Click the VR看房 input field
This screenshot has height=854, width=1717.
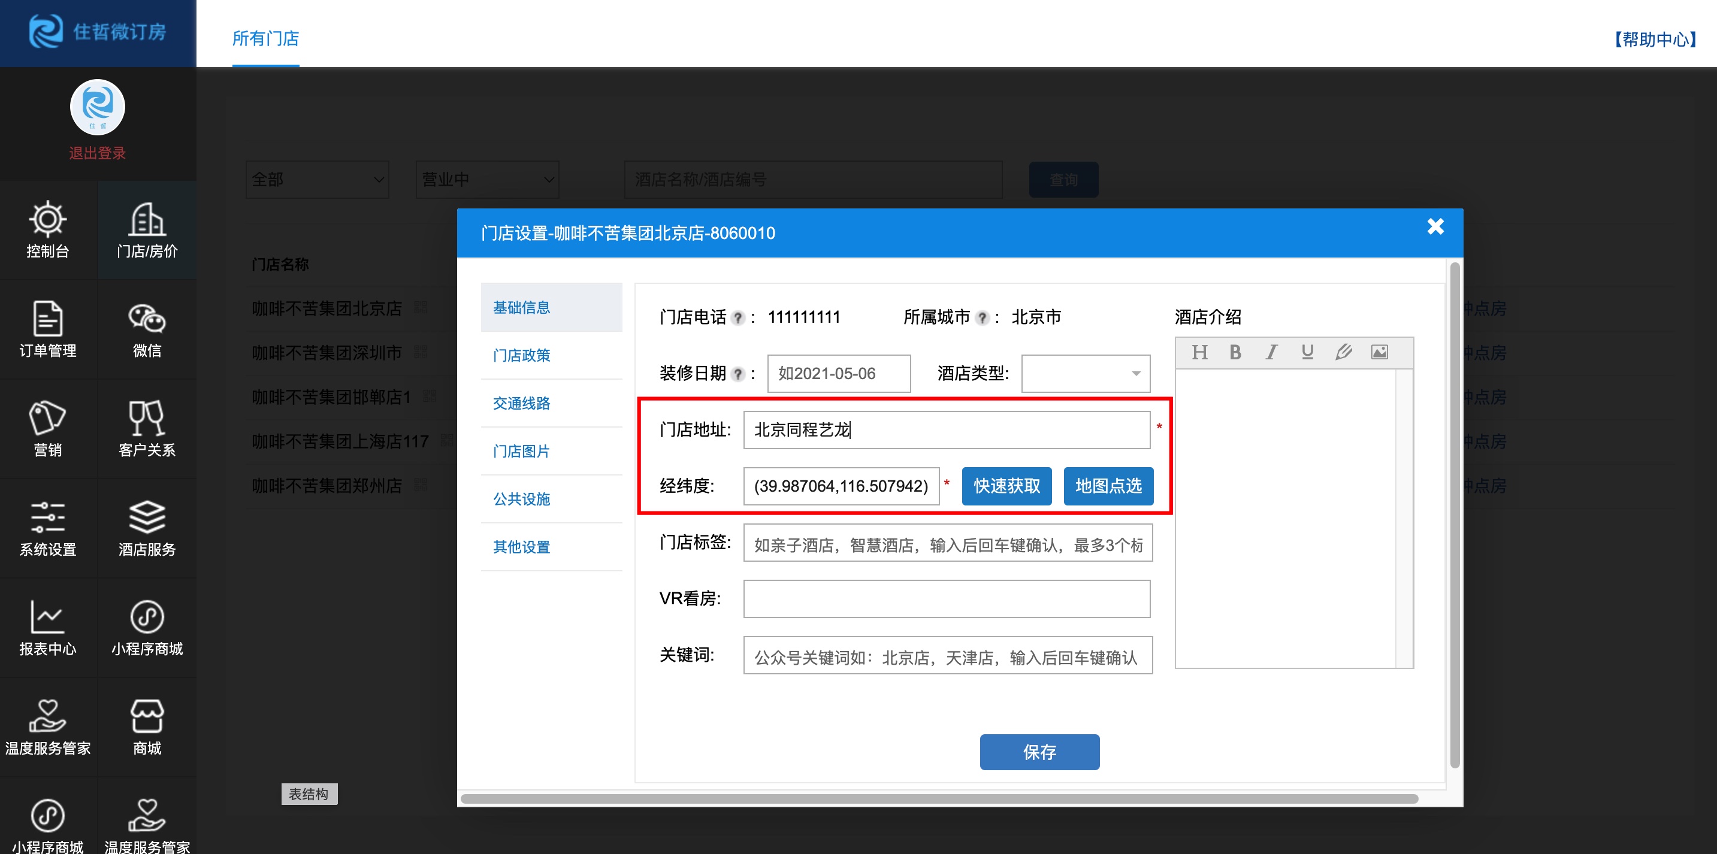pyautogui.click(x=946, y=598)
